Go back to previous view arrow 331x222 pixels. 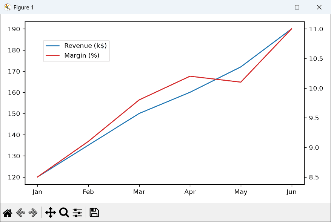(21, 213)
